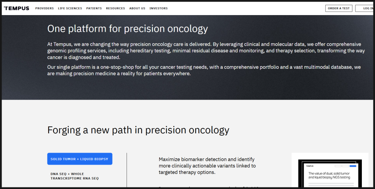Expand the About Us navigation menu
The width and height of the screenshot is (375, 189).
(137, 9)
